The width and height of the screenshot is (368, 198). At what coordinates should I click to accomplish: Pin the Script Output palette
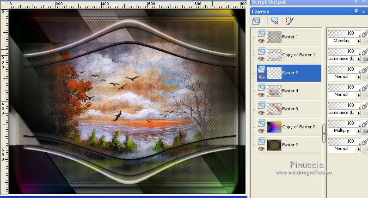click(x=356, y=2)
